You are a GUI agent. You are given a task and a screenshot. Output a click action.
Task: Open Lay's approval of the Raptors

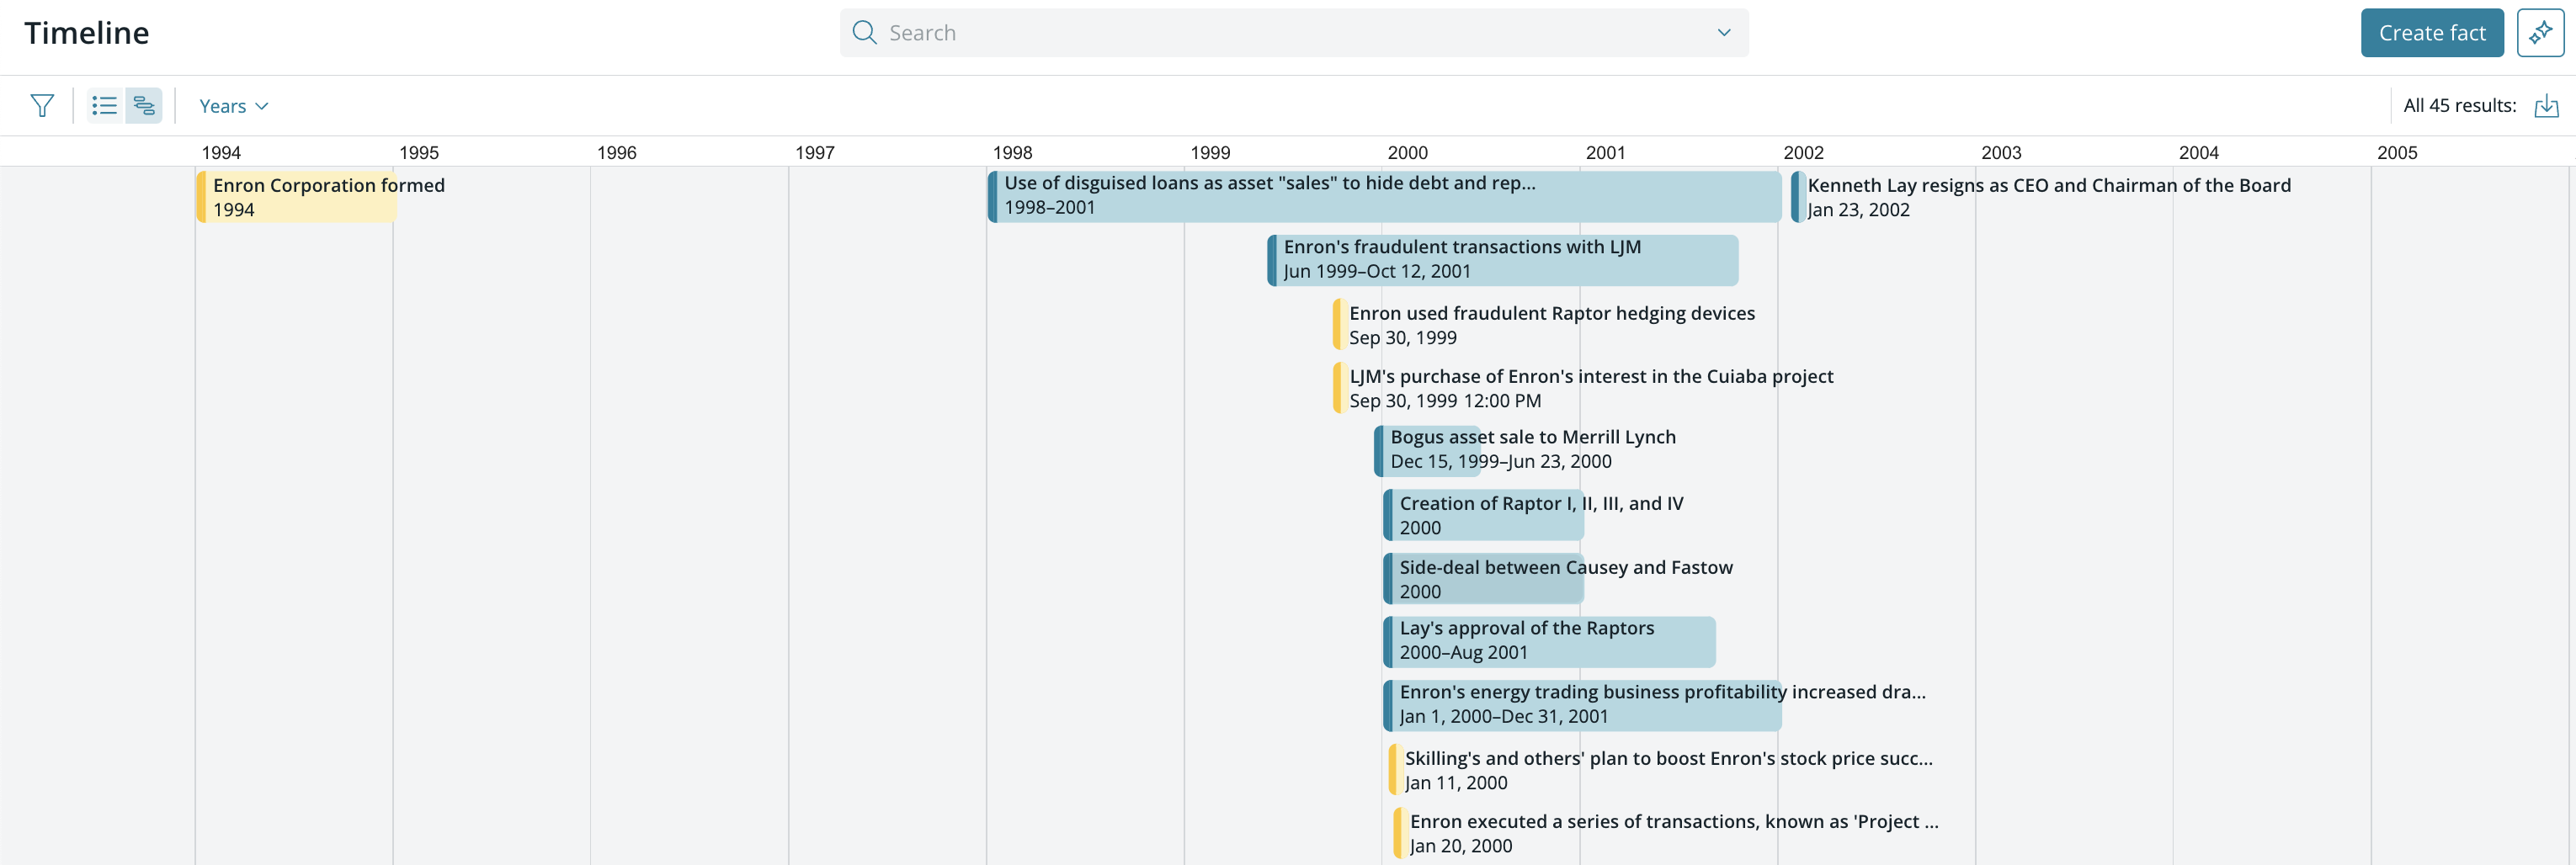click(x=1549, y=641)
